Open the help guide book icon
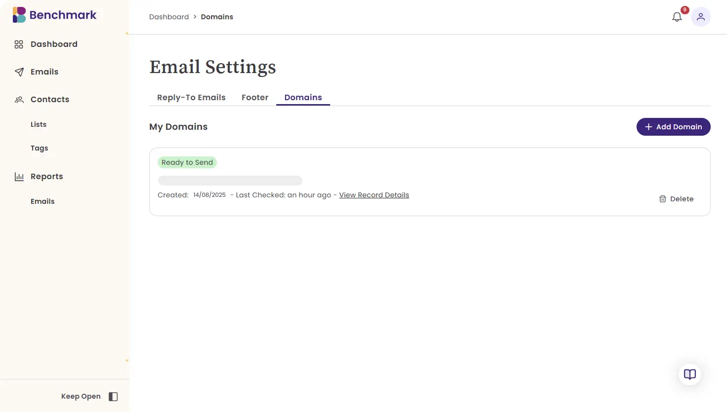 (x=689, y=374)
